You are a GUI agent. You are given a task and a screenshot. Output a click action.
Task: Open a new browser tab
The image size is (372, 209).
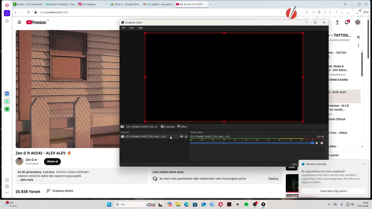[x=211, y=4]
